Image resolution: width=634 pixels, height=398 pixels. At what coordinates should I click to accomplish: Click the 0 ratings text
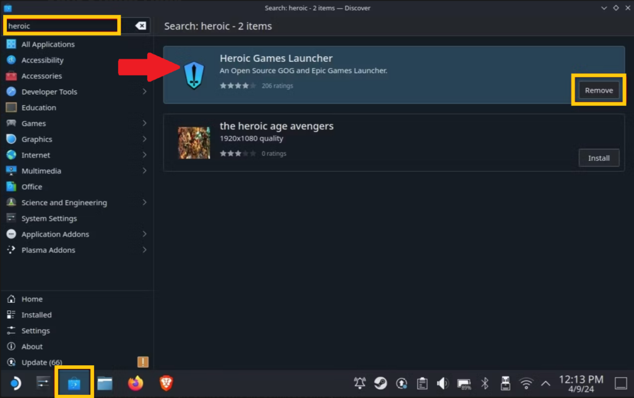click(274, 153)
